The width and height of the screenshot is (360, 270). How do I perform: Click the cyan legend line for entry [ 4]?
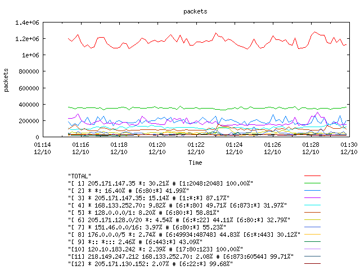[x=313, y=205]
